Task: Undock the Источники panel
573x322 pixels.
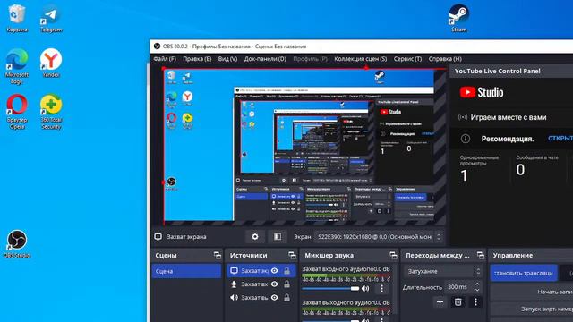Action: [292, 255]
